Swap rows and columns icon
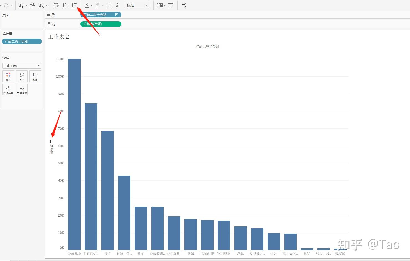The height and width of the screenshot is (261, 410). [x=56, y=5]
